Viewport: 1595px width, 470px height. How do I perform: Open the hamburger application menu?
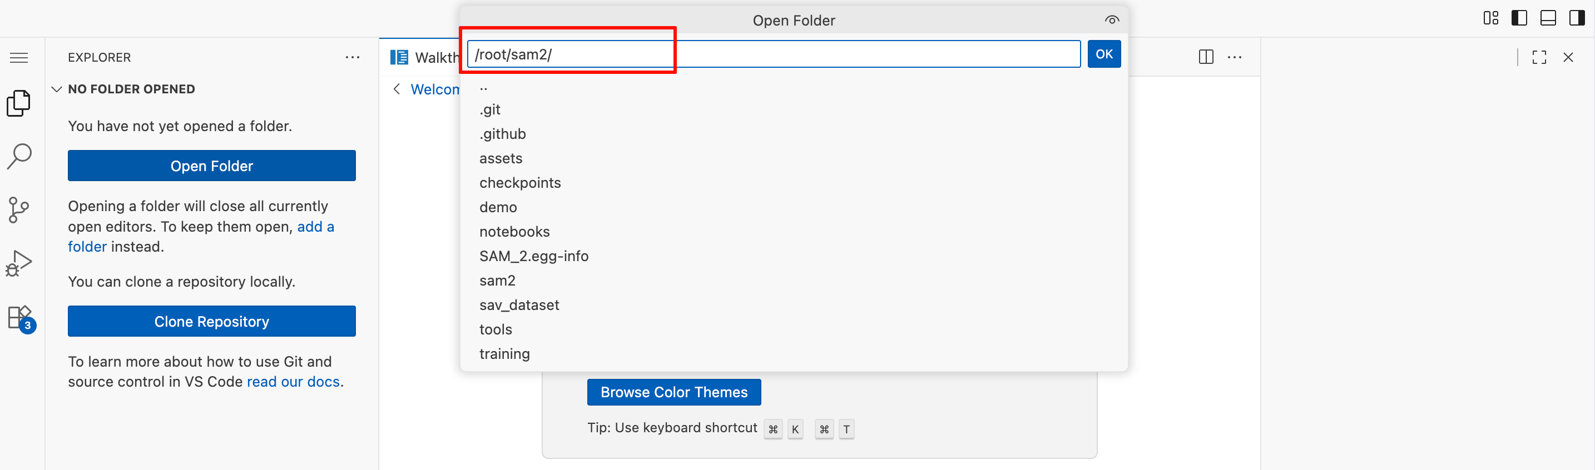click(x=19, y=58)
